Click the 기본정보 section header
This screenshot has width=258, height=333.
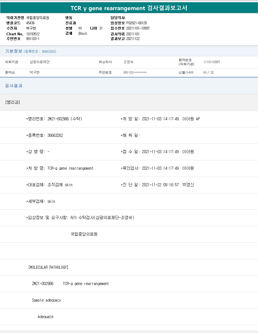pyautogui.click(x=14, y=51)
